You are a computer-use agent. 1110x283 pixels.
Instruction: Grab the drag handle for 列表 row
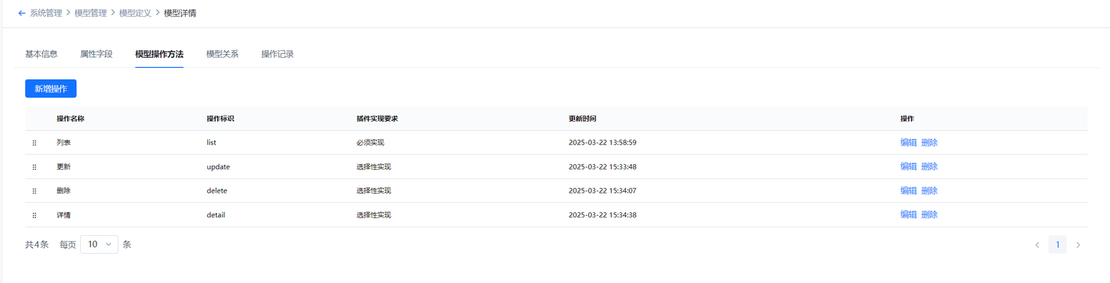click(x=35, y=143)
